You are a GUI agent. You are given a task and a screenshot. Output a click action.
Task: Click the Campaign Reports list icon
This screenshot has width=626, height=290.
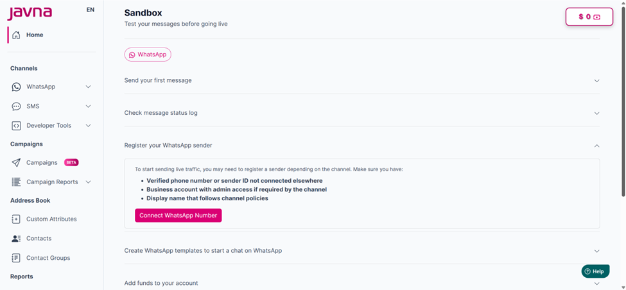point(16,182)
